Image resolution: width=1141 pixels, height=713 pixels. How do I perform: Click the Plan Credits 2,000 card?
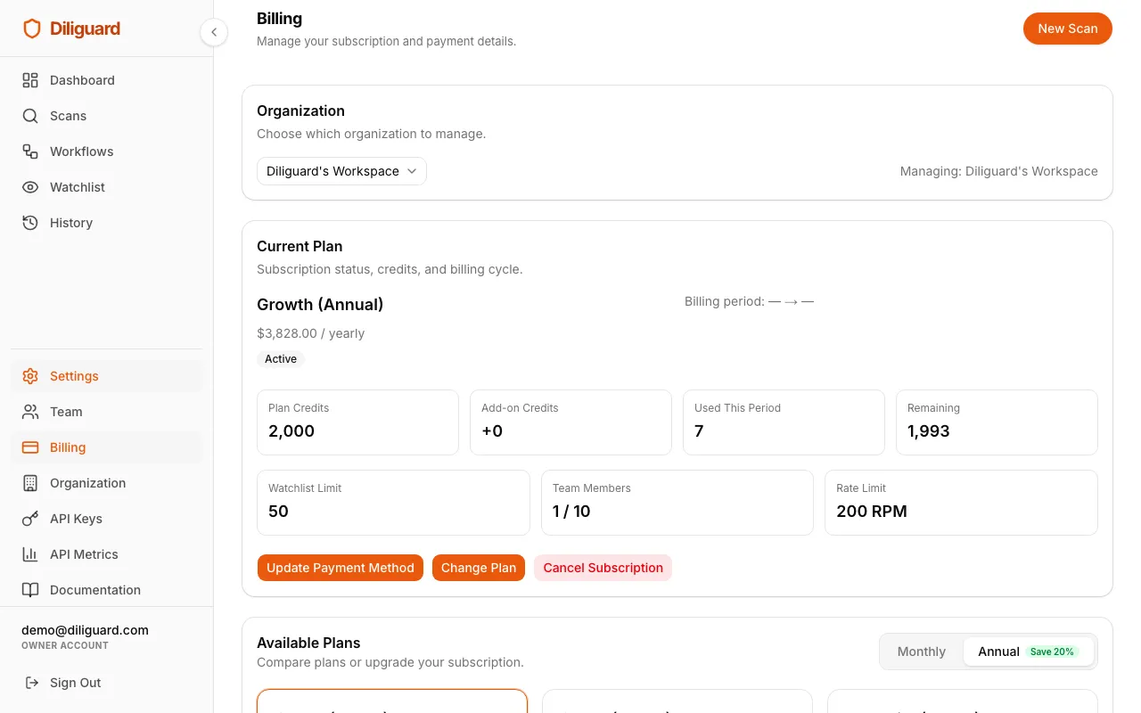[x=357, y=422]
